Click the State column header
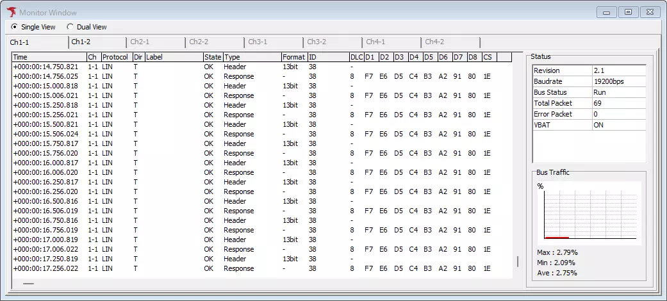The image size is (667, 301). [213, 57]
